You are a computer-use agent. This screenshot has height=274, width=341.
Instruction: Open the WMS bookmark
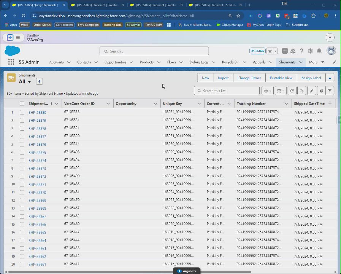point(25,25)
